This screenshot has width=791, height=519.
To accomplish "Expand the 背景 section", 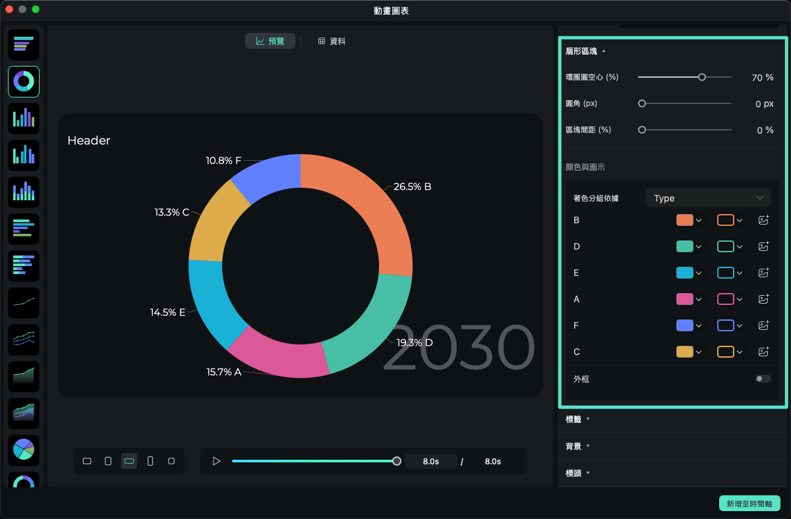I will [577, 446].
